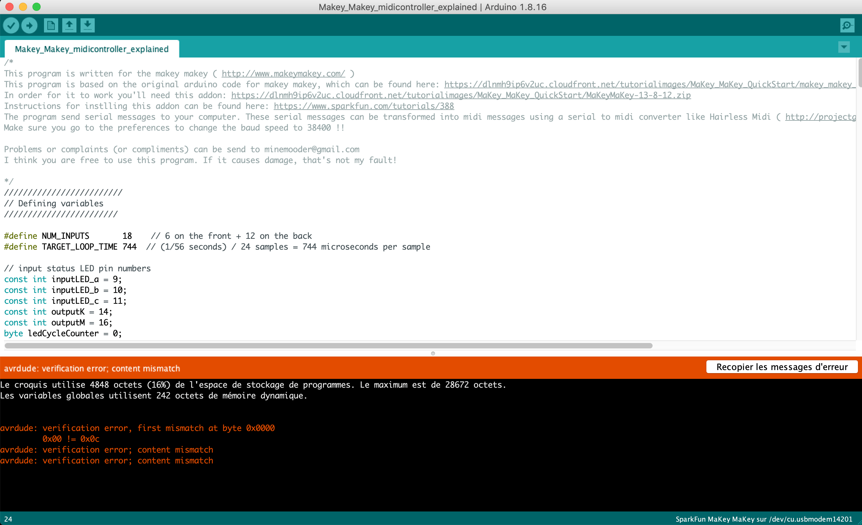Open the MaKeyMaKey addon zip link
Screen dimensions: 862x525
pyautogui.click(x=460, y=95)
